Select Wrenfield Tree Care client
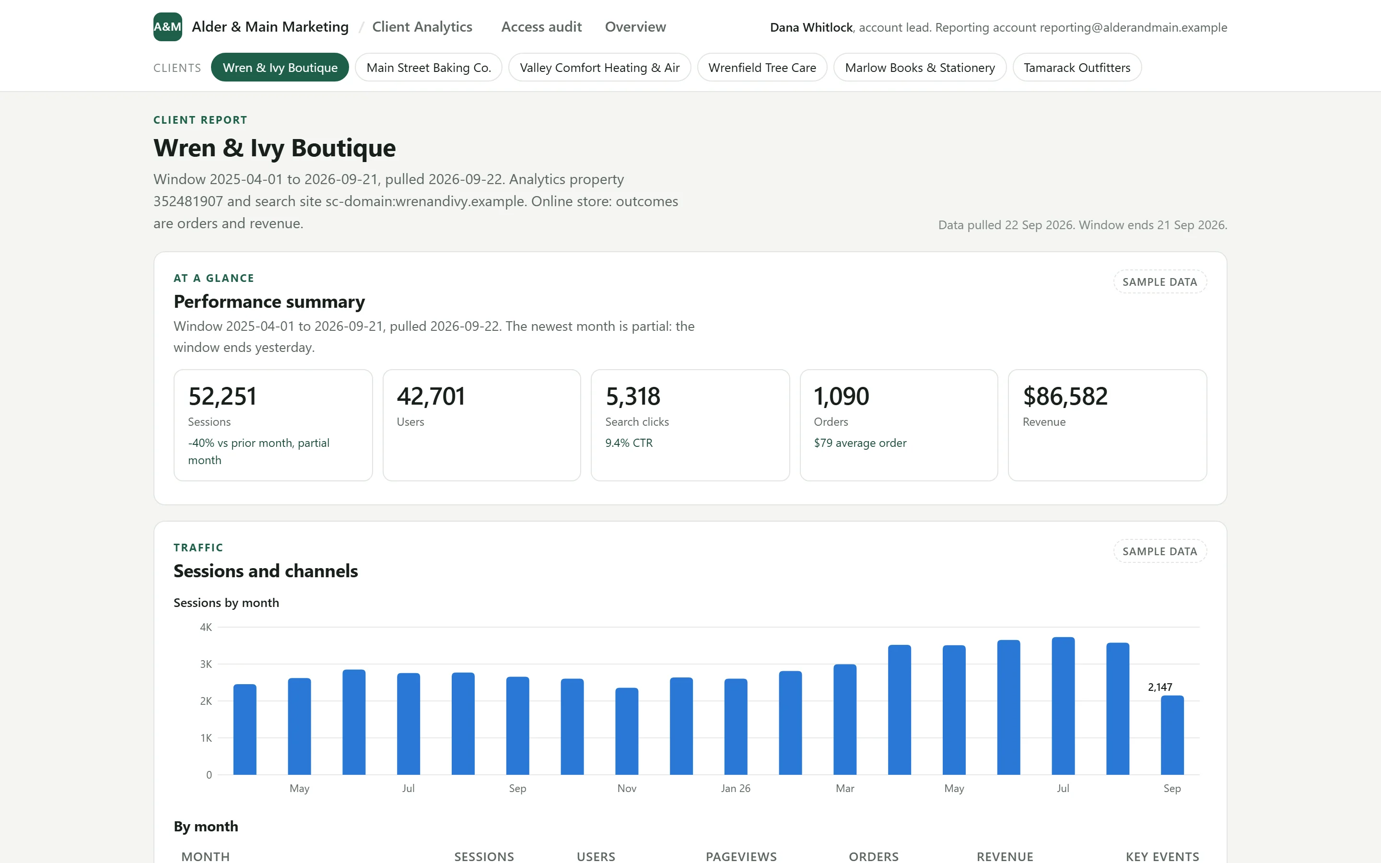 (762, 67)
